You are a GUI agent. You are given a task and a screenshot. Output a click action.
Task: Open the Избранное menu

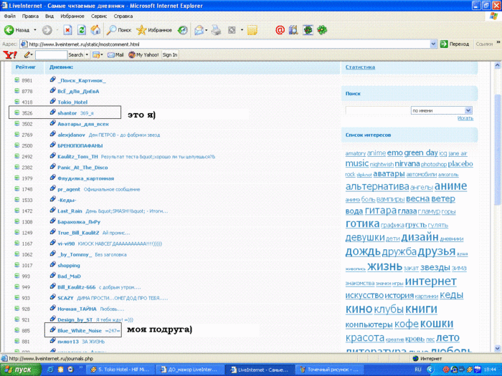(72, 16)
